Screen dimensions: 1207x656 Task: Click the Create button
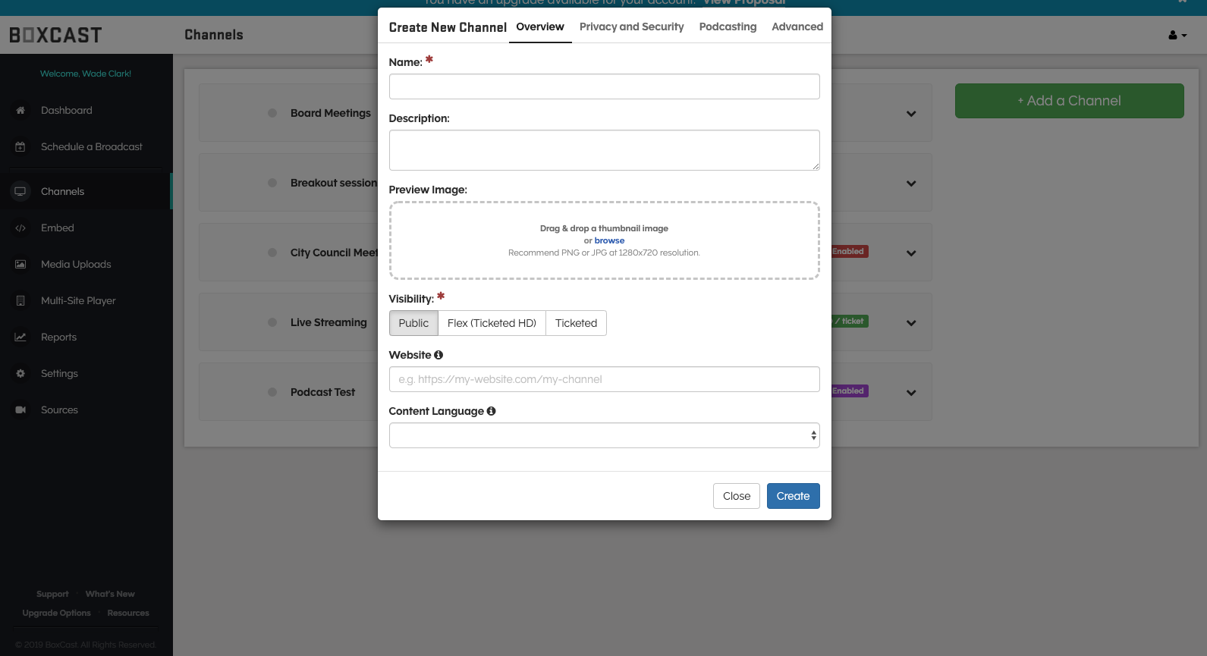[793, 496]
